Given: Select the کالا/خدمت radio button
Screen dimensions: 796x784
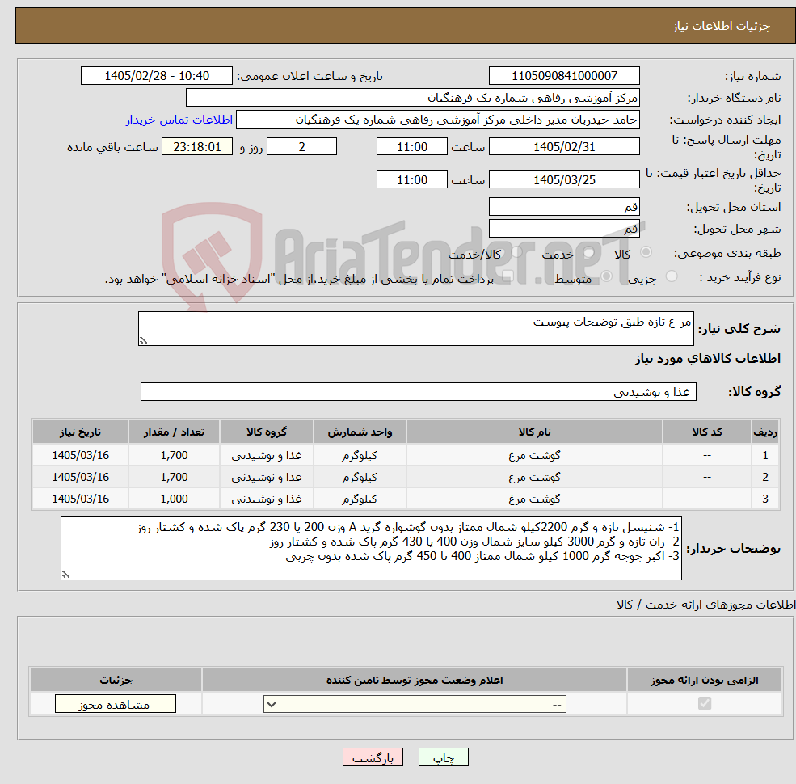Looking at the screenshot, I should [x=516, y=252].
